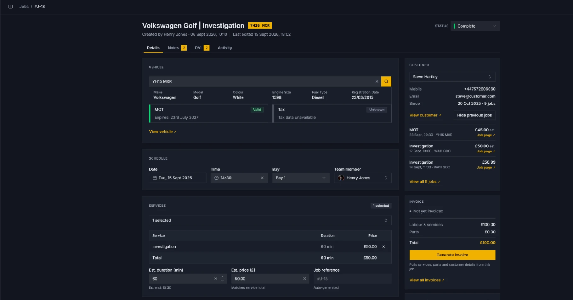Click the Est. price input field
573x300 pixels.
(x=270, y=279)
